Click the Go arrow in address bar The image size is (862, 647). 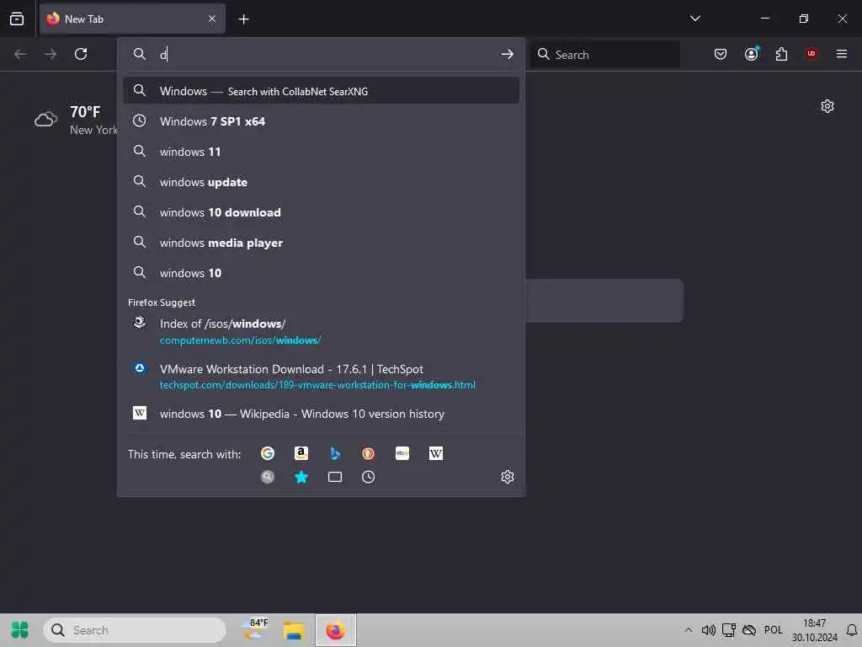pyautogui.click(x=508, y=54)
